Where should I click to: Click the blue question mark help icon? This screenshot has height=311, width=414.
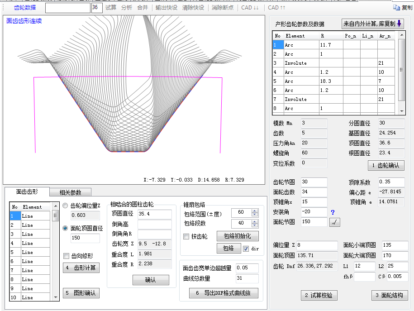333,212
